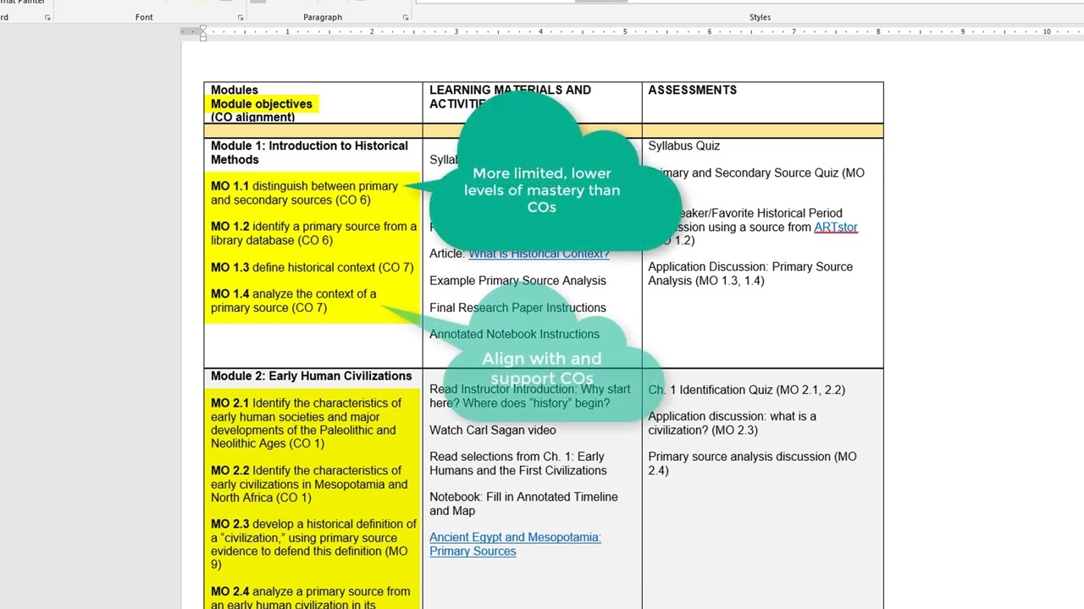
Task: Click 'Example Primary Source Analysis' text
Action: click(x=517, y=281)
